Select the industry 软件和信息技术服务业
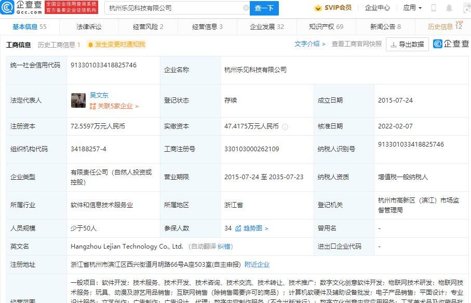The image size is (471, 303). pos(102,205)
